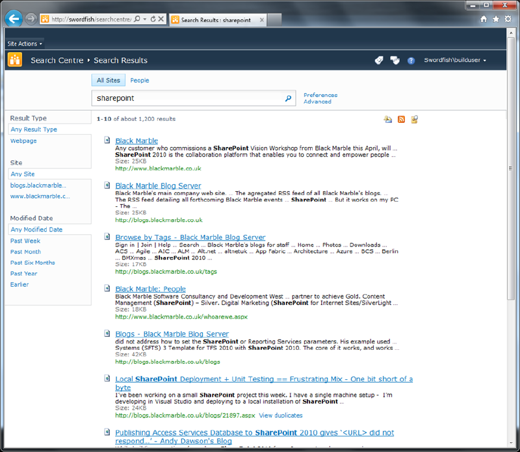Viewport: 520px width, 452px height.
Task: Open Publishing Access Services Database result
Action: 254,432
